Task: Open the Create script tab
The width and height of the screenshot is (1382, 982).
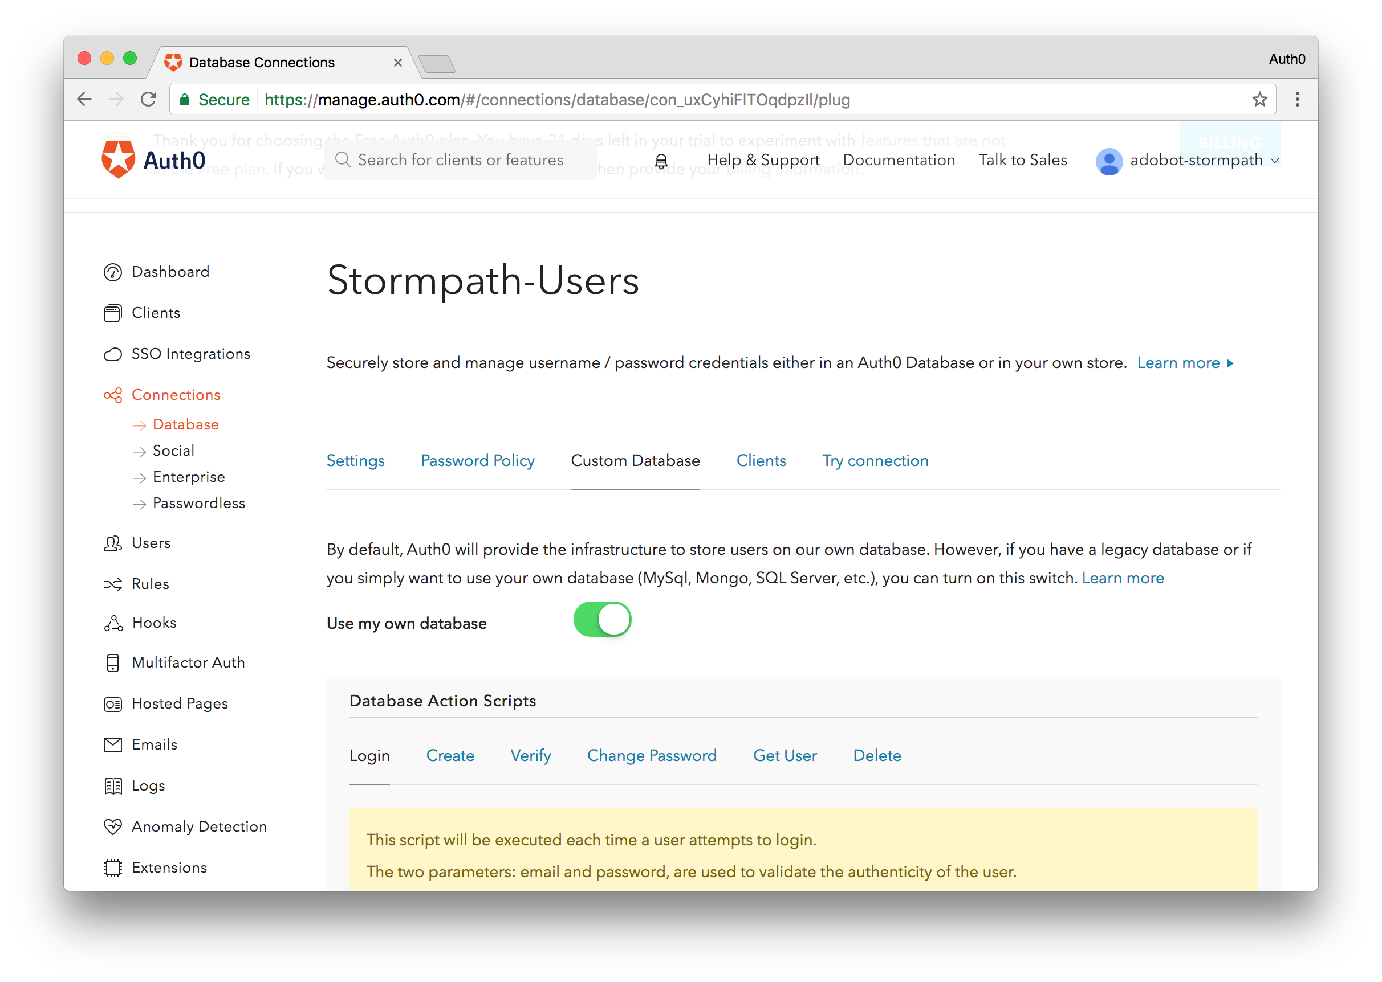Action: pyautogui.click(x=450, y=755)
